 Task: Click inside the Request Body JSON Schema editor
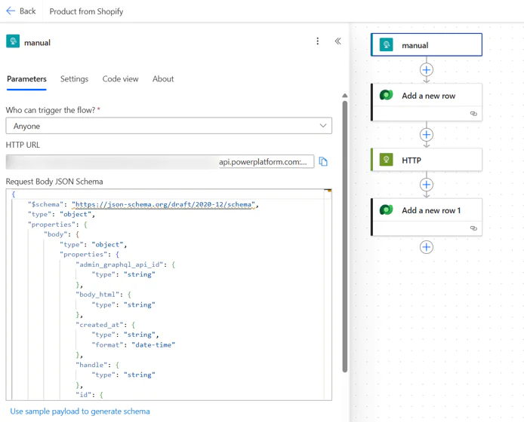point(169,295)
